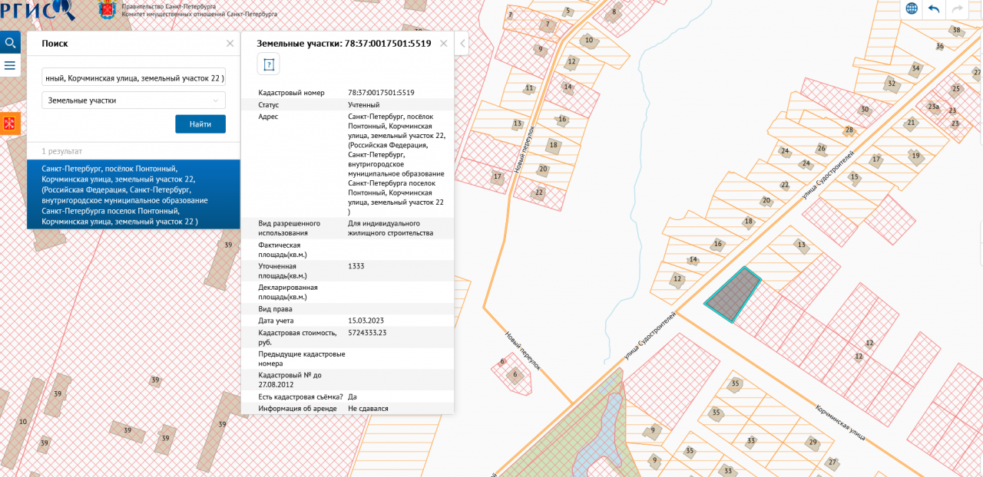The width and height of the screenshot is (983, 477).
Task: Open the hamburger layers menu
Action: click(x=10, y=66)
